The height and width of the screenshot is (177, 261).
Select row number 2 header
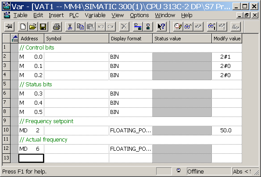coord(6,57)
